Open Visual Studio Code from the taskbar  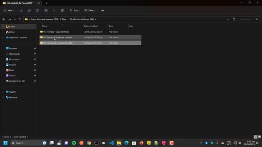coord(111,143)
